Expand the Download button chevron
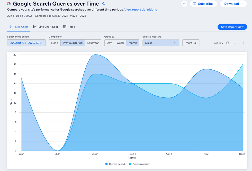This screenshot has height=171, width=252. [242, 4]
